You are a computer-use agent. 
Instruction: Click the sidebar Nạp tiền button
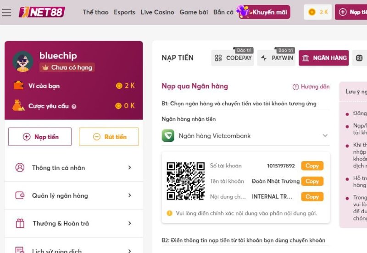click(x=40, y=137)
